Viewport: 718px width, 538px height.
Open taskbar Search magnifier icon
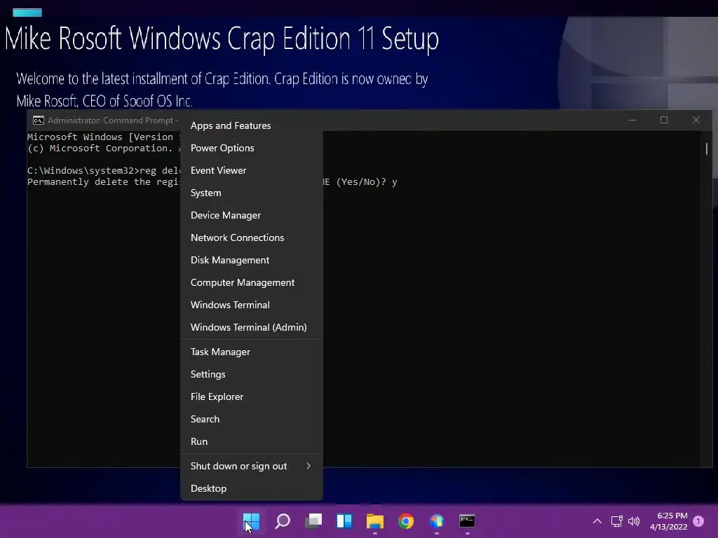pos(283,521)
